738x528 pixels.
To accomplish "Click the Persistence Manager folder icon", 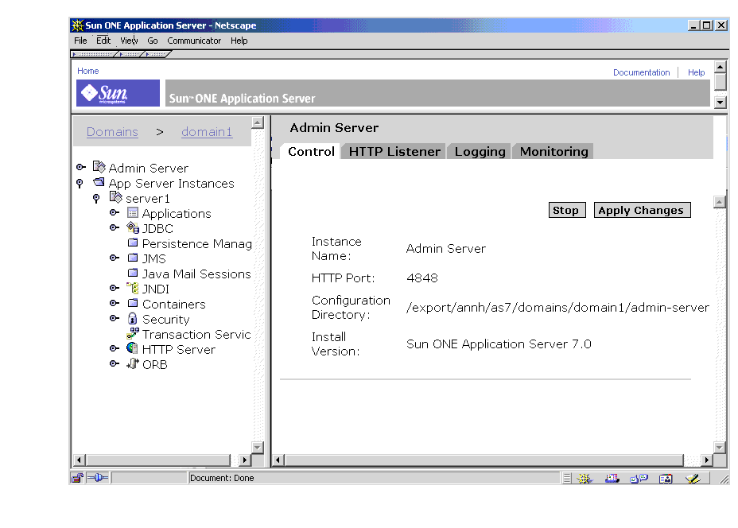I will pos(133,243).
